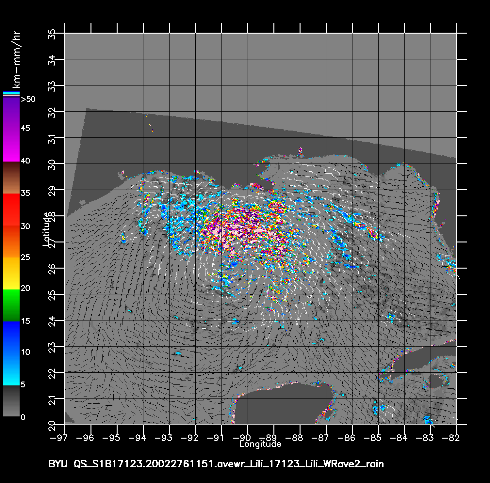The width and height of the screenshot is (490, 483).
Task: Click the brown 35-40 color bar segment
Action: tap(11, 178)
